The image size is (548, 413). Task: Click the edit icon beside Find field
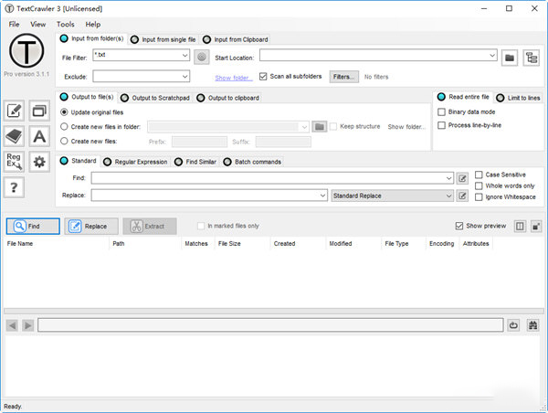462,178
